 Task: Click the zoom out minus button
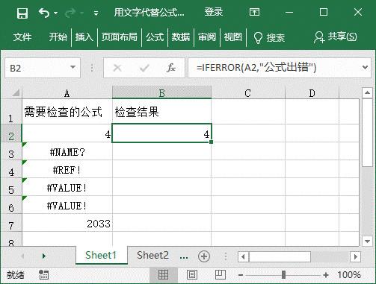[x=241, y=275]
